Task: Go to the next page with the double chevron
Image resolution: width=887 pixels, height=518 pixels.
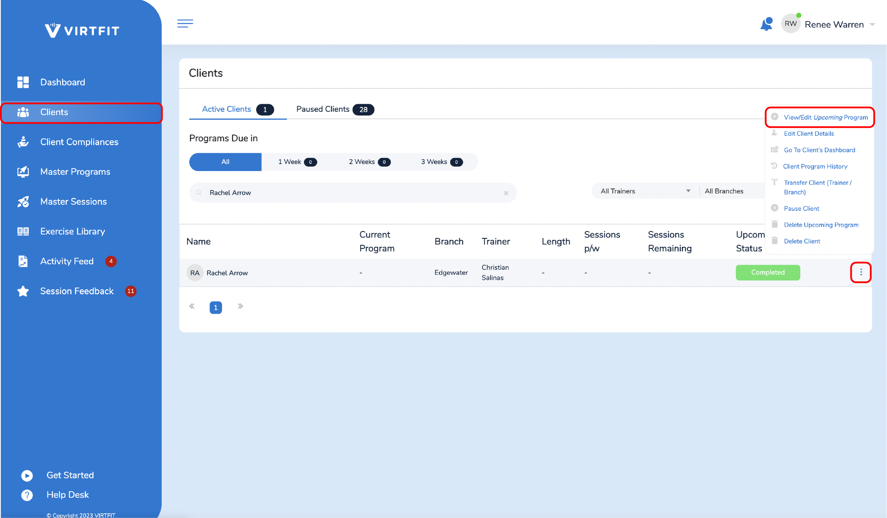Action: pyautogui.click(x=240, y=306)
